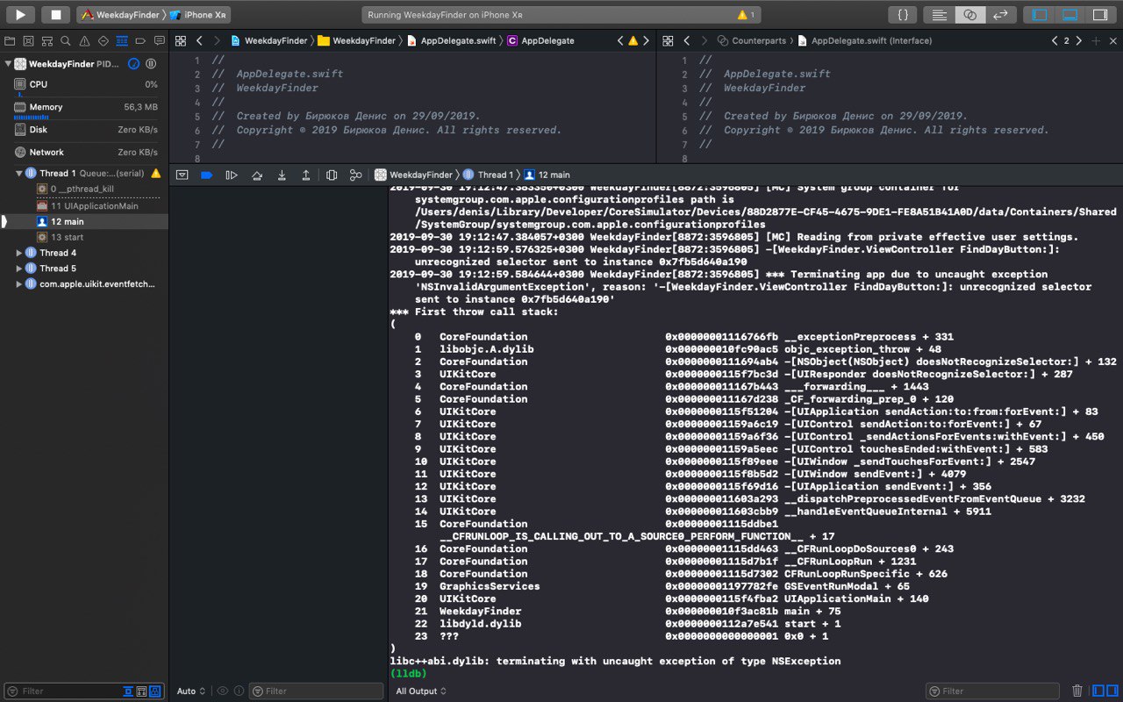Open the Project navigator folder icon
The image size is (1123, 702).
tap(10, 41)
